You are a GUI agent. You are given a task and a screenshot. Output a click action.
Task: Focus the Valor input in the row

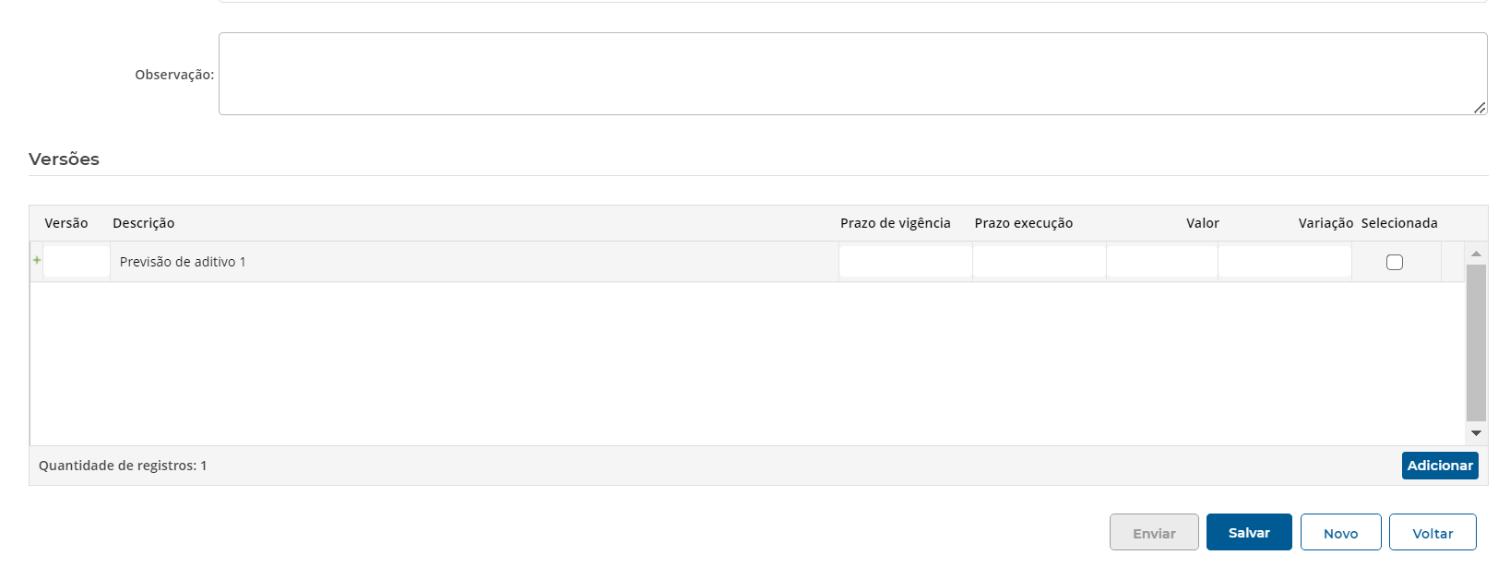(1161, 262)
